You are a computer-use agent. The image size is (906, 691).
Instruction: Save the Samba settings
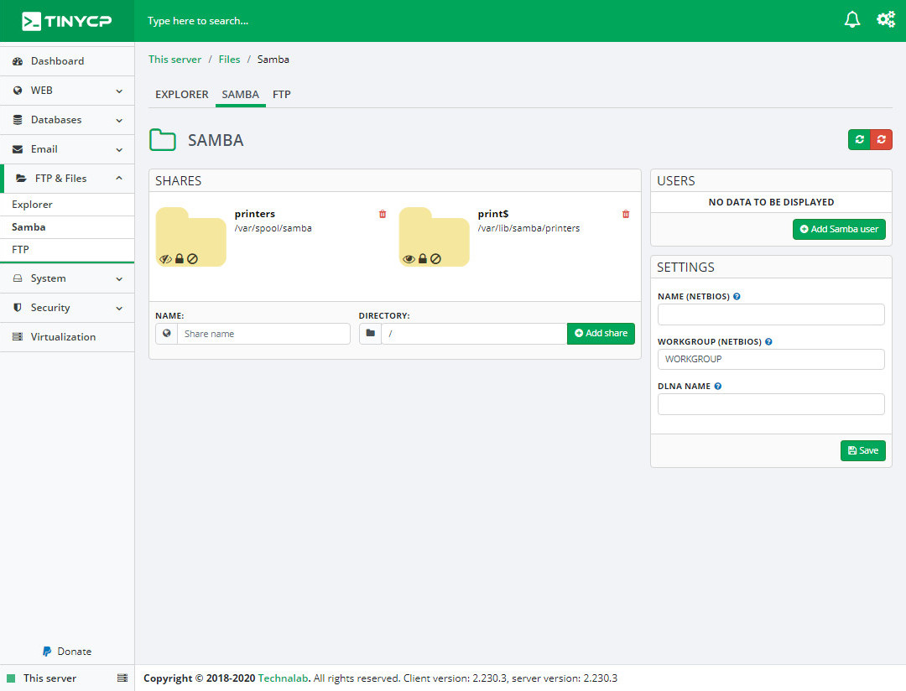click(x=862, y=450)
